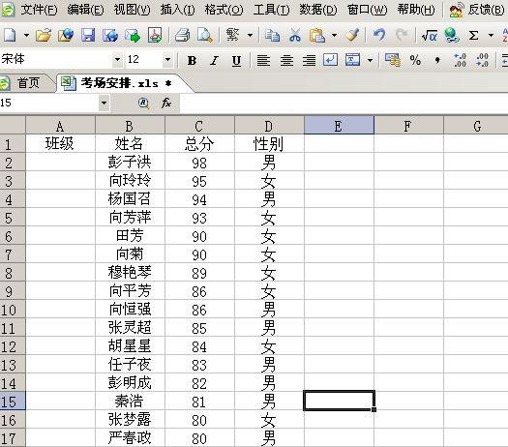Image resolution: width=508 pixels, height=447 pixels.
Task: Click the Cut scissors icon
Action: (295, 35)
